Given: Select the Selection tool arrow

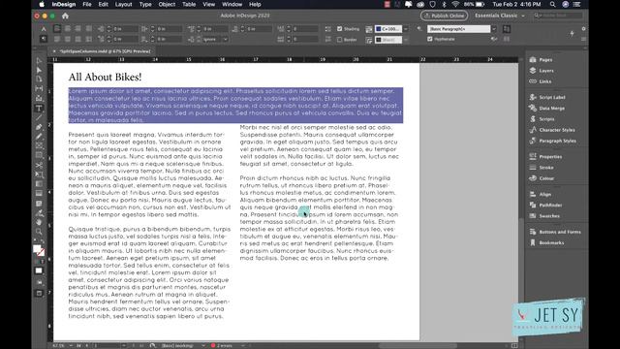Looking at the screenshot, I should click(39, 61).
